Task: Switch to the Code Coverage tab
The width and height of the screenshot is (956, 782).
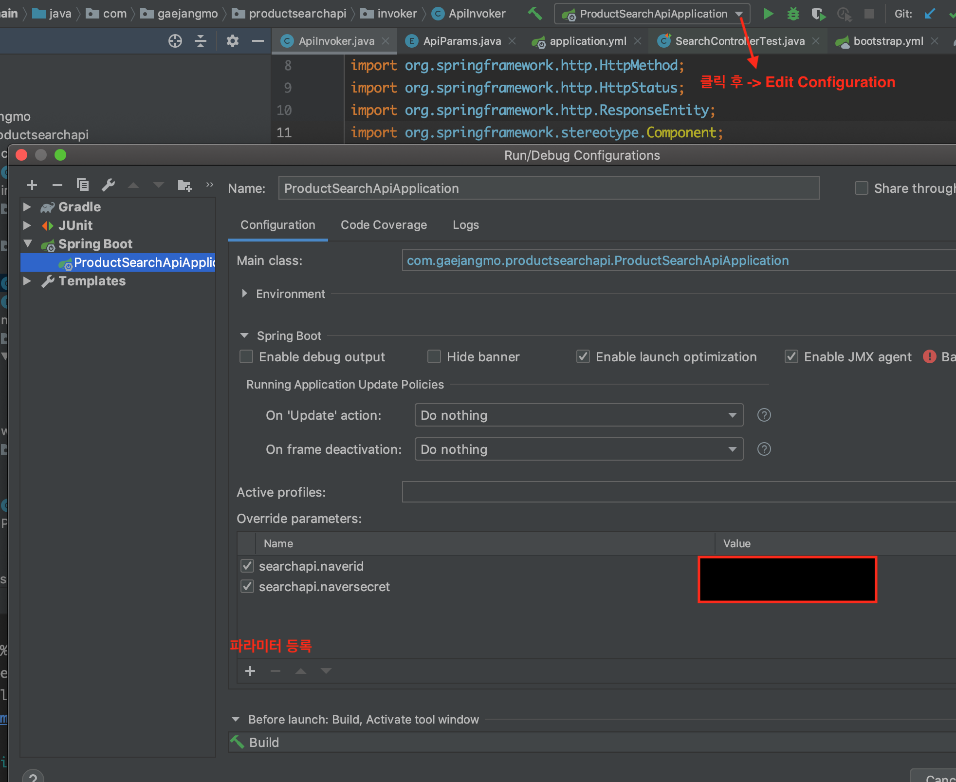Action: pyautogui.click(x=384, y=225)
